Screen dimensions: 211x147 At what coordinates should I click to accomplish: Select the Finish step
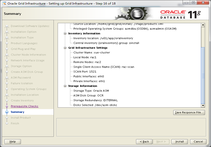click(x=15, y=123)
